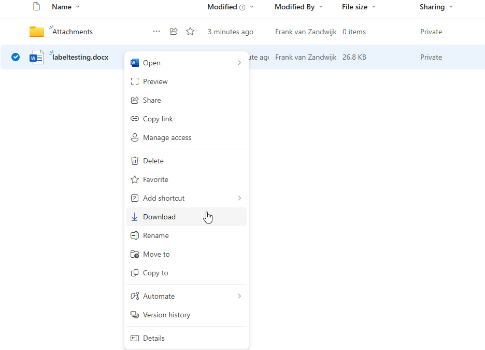Open the Name column sort dropdown

[78, 7]
